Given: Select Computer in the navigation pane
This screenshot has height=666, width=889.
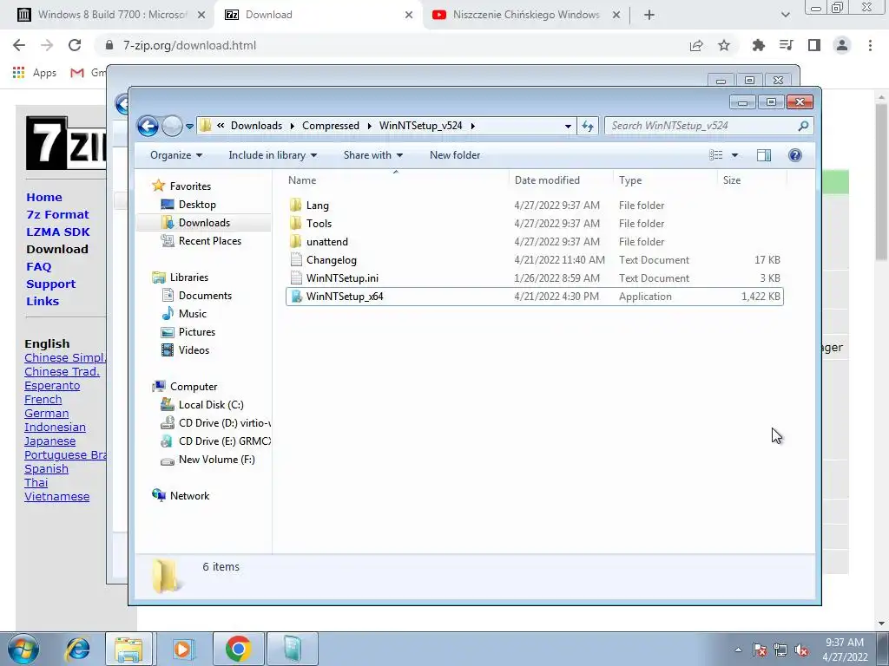Looking at the screenshot, I should [x=194, y=386].
